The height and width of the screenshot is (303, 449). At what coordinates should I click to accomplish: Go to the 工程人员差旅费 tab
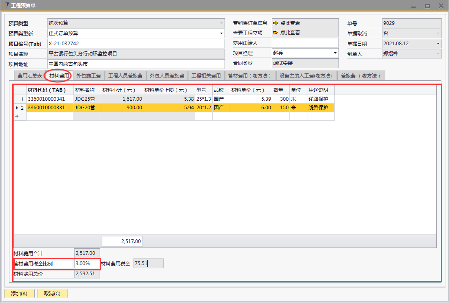click(125, 76)
